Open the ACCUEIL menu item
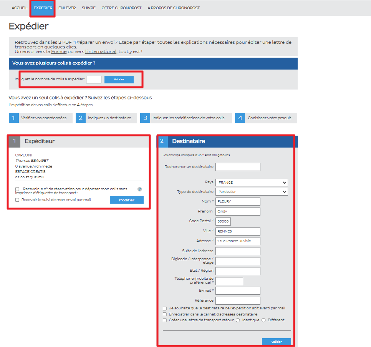Screen dimensions: 371x347 tap(20, 8)
